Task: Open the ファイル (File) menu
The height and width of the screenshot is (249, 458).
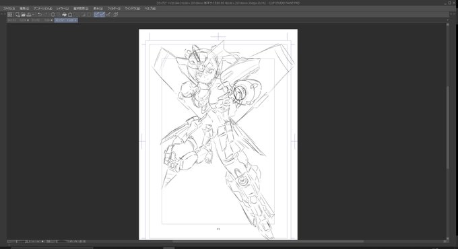Action: pos(9,9)
